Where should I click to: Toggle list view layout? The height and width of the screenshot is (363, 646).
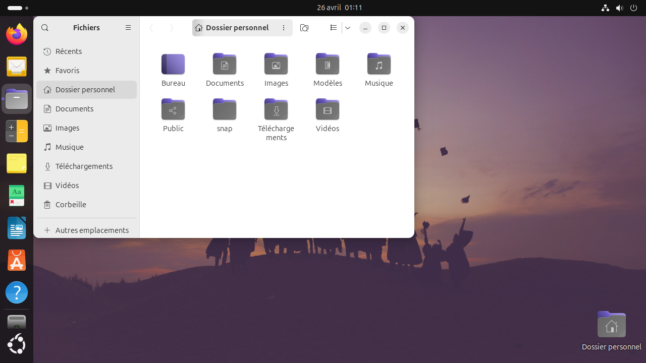pos(333,28)
